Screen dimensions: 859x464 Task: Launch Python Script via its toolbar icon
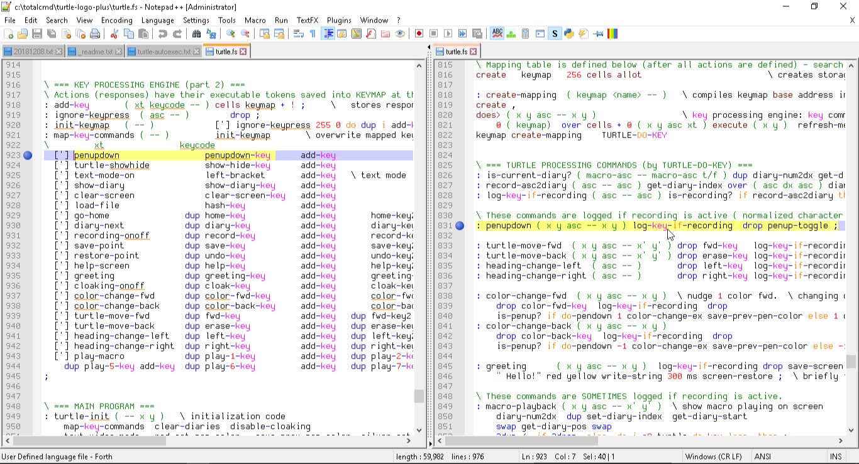(x=568, y=35)
